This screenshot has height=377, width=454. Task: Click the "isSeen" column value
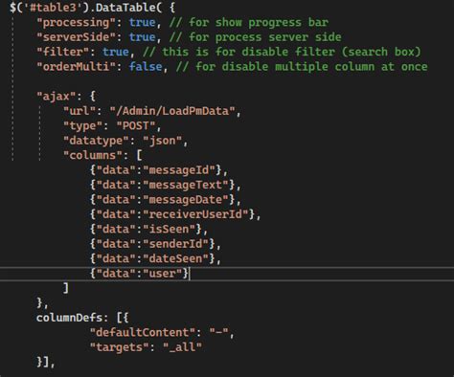click(169, 229)
